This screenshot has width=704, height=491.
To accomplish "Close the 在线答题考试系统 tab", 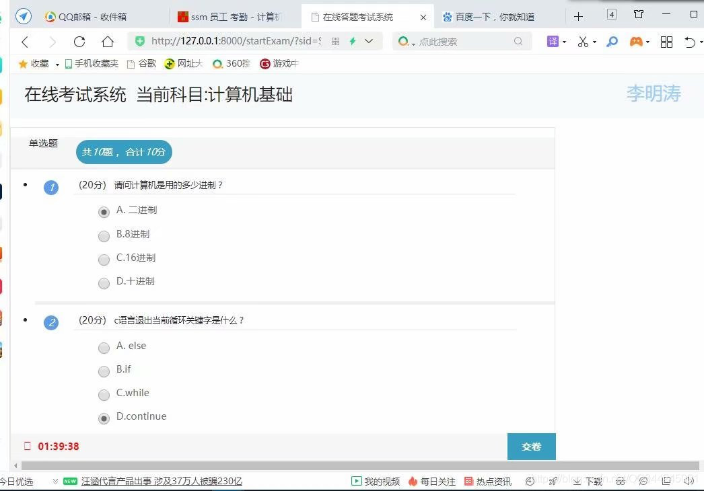I will [x=423, y=17].
